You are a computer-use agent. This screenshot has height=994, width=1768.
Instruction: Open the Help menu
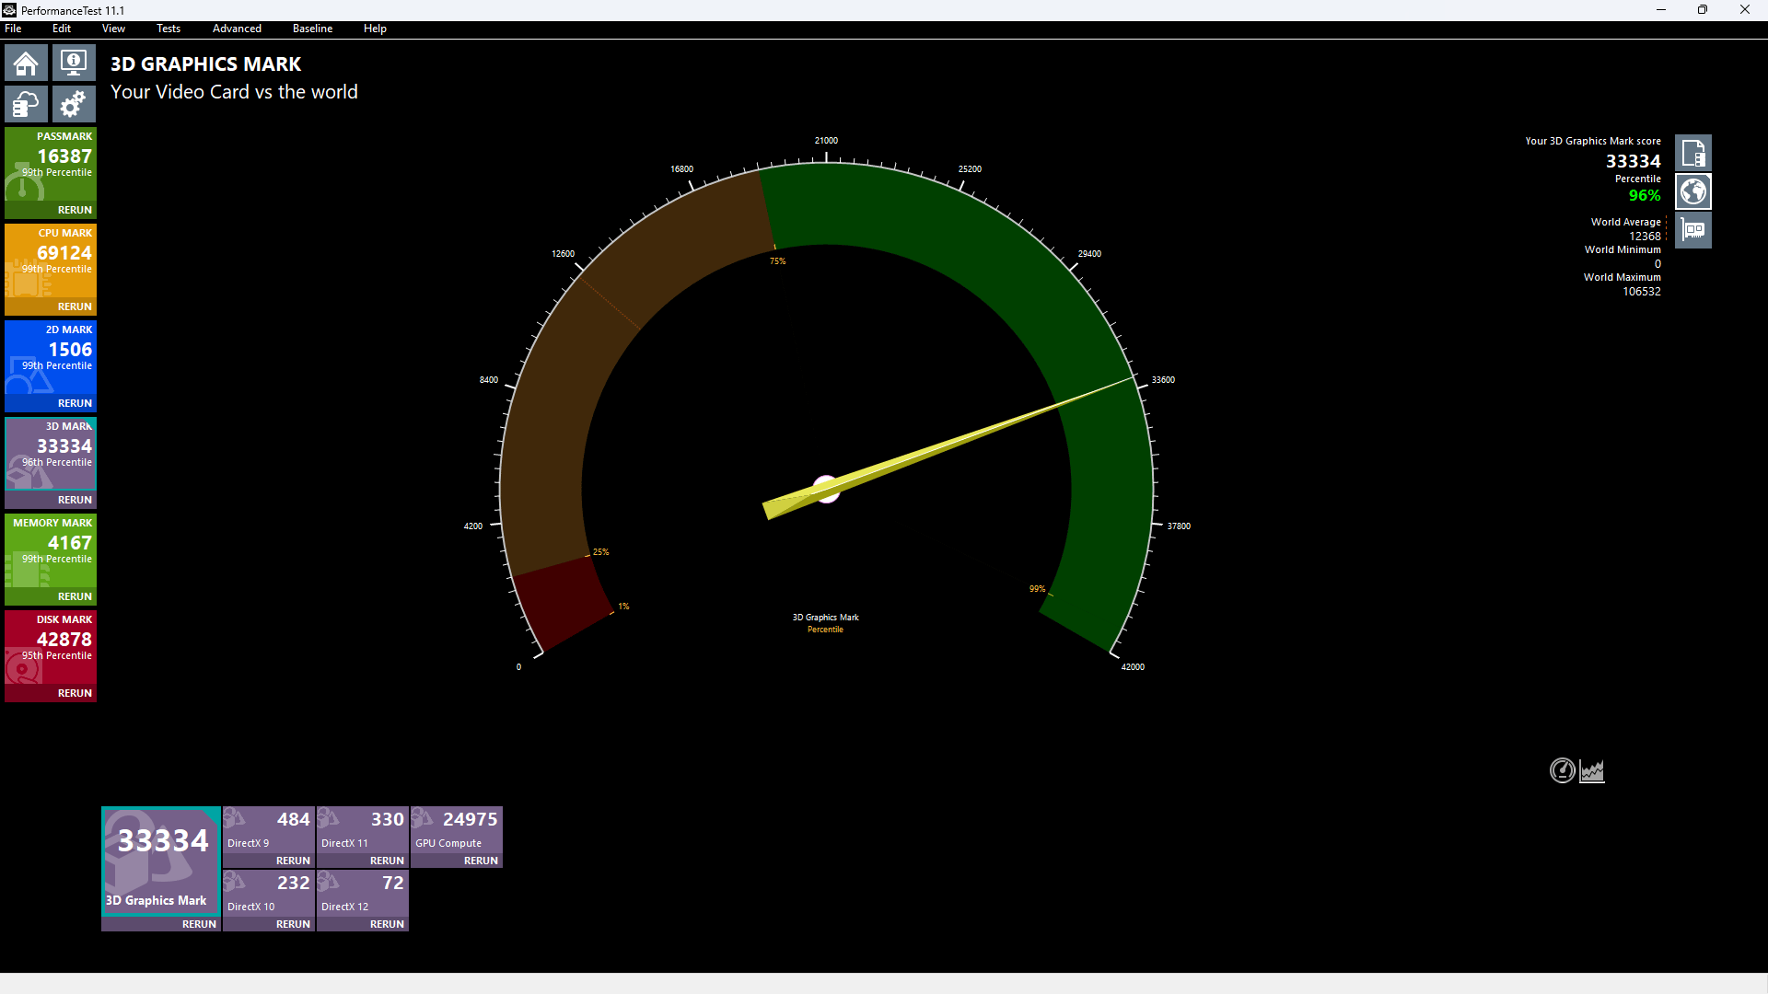[375, 29]
